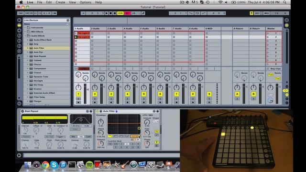306x172 pixels.
Task: Toggle the metronome button
Action: [54, 13]
